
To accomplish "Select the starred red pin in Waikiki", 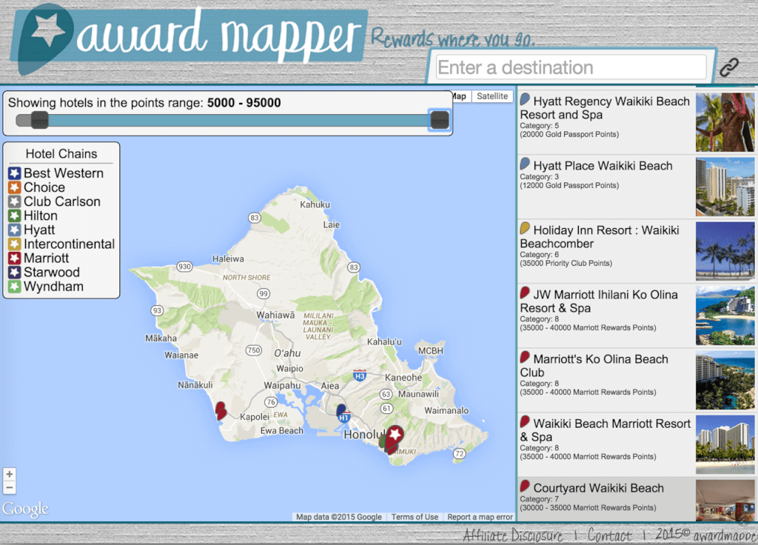I will [395, 437].
